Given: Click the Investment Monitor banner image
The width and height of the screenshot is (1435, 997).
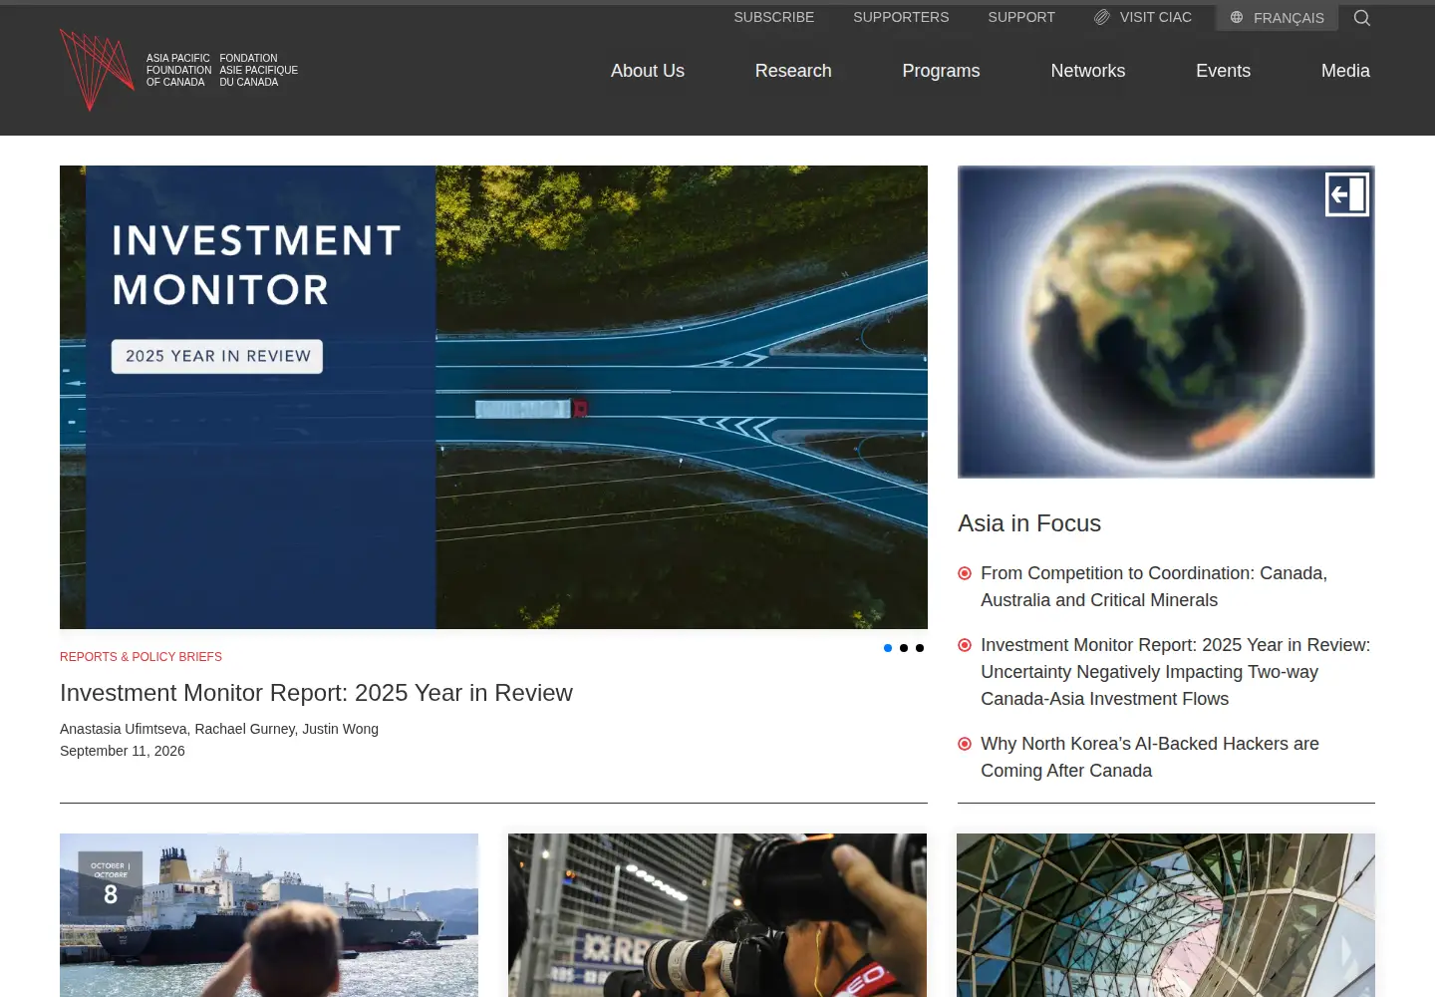Looking at the screenshot, I should [493, 397].
